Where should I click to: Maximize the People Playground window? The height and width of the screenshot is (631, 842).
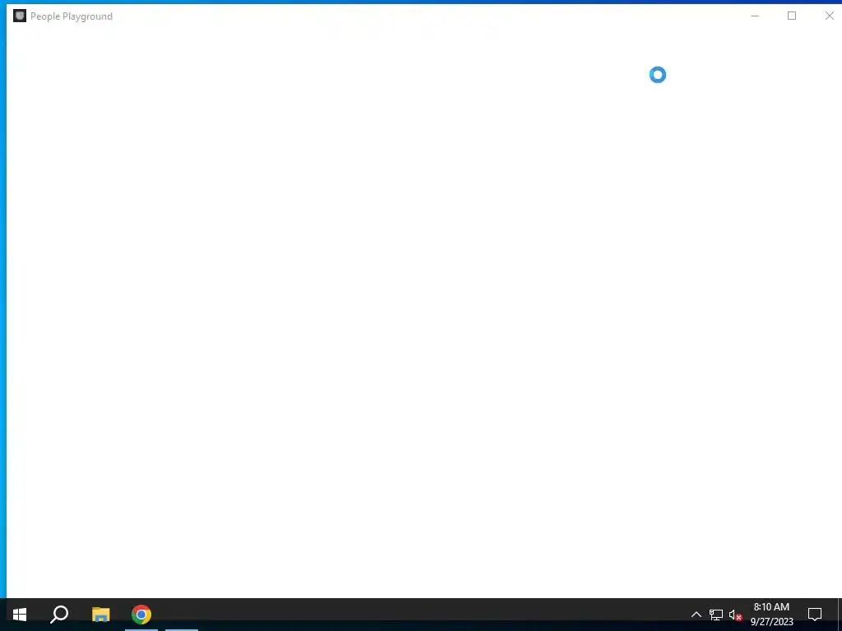[x=792, y=16]
